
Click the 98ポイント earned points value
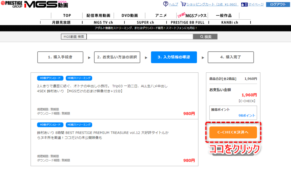click(247, 115)
